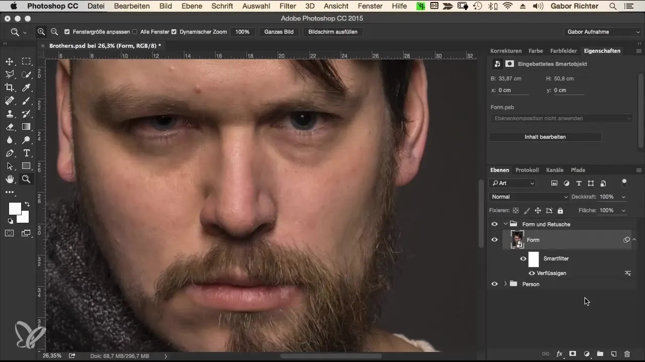The width and height of the screenshot is (645, 362).
Task: Add a layer mask
Action: point(573,354)
